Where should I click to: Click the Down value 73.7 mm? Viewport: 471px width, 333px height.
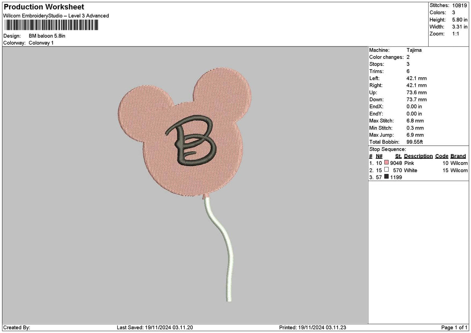pyautogui.click(x=416, y=100)
